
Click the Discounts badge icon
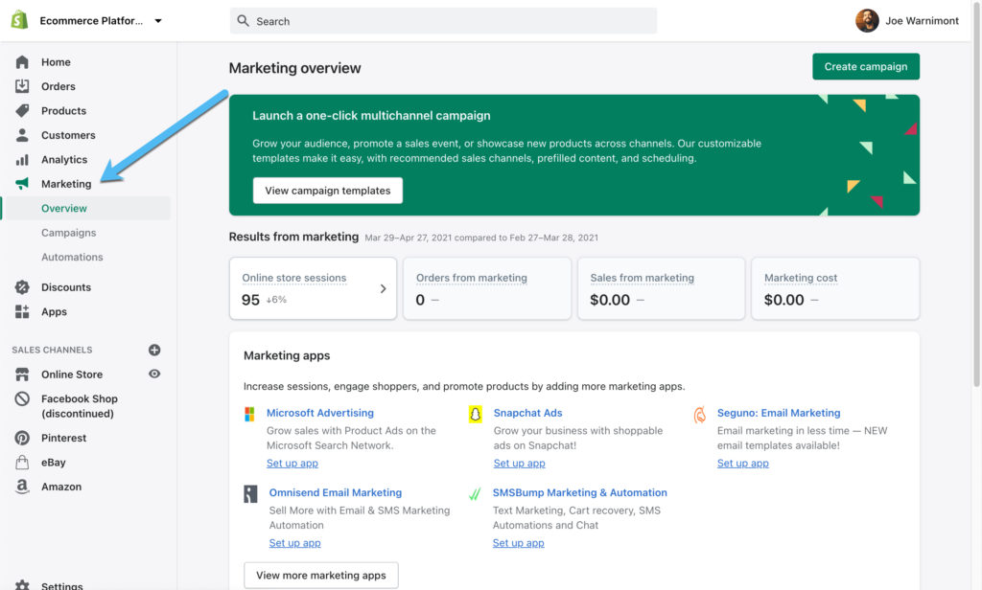click(23, 287)
